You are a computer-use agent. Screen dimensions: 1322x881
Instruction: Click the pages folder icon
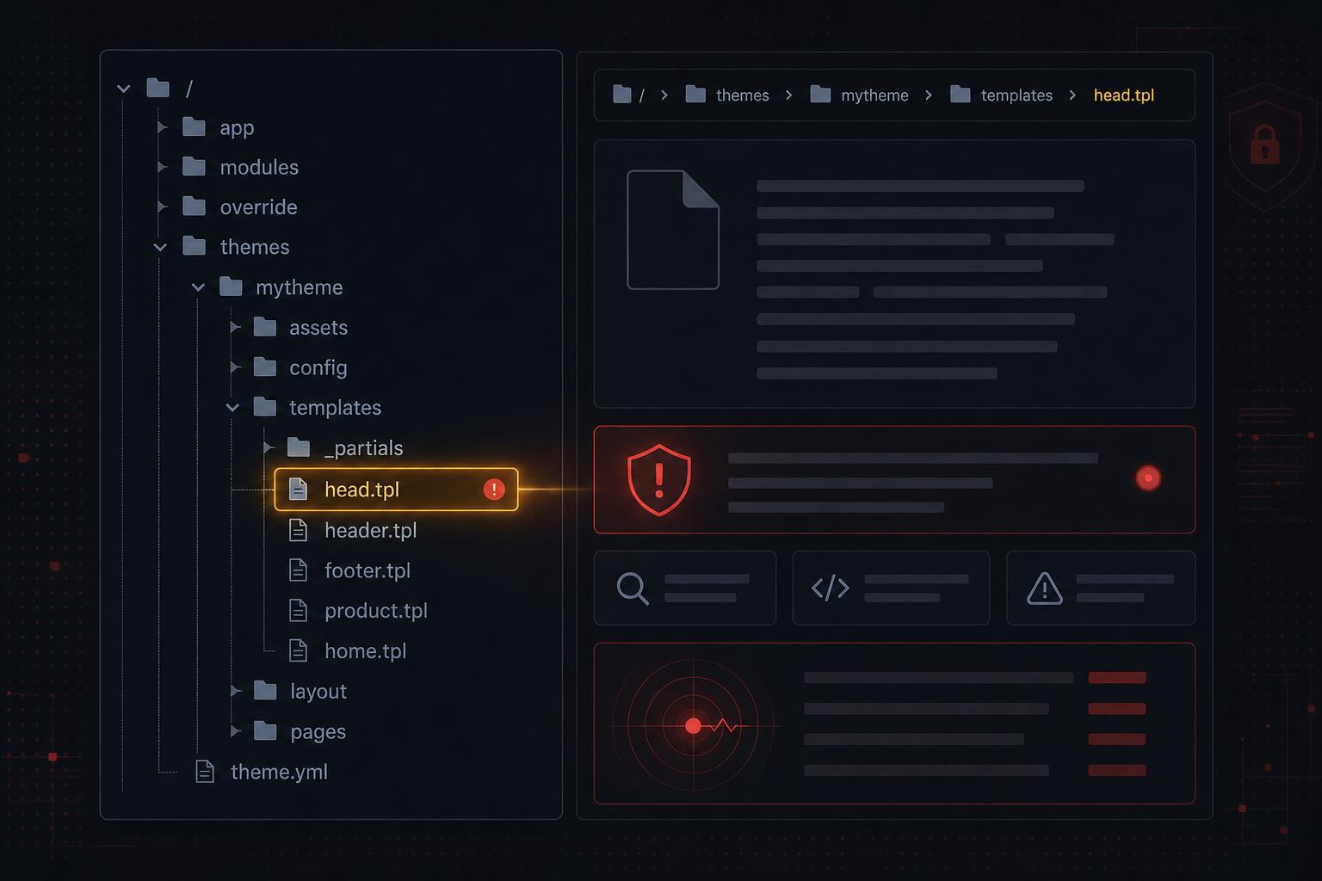[265, 731]
